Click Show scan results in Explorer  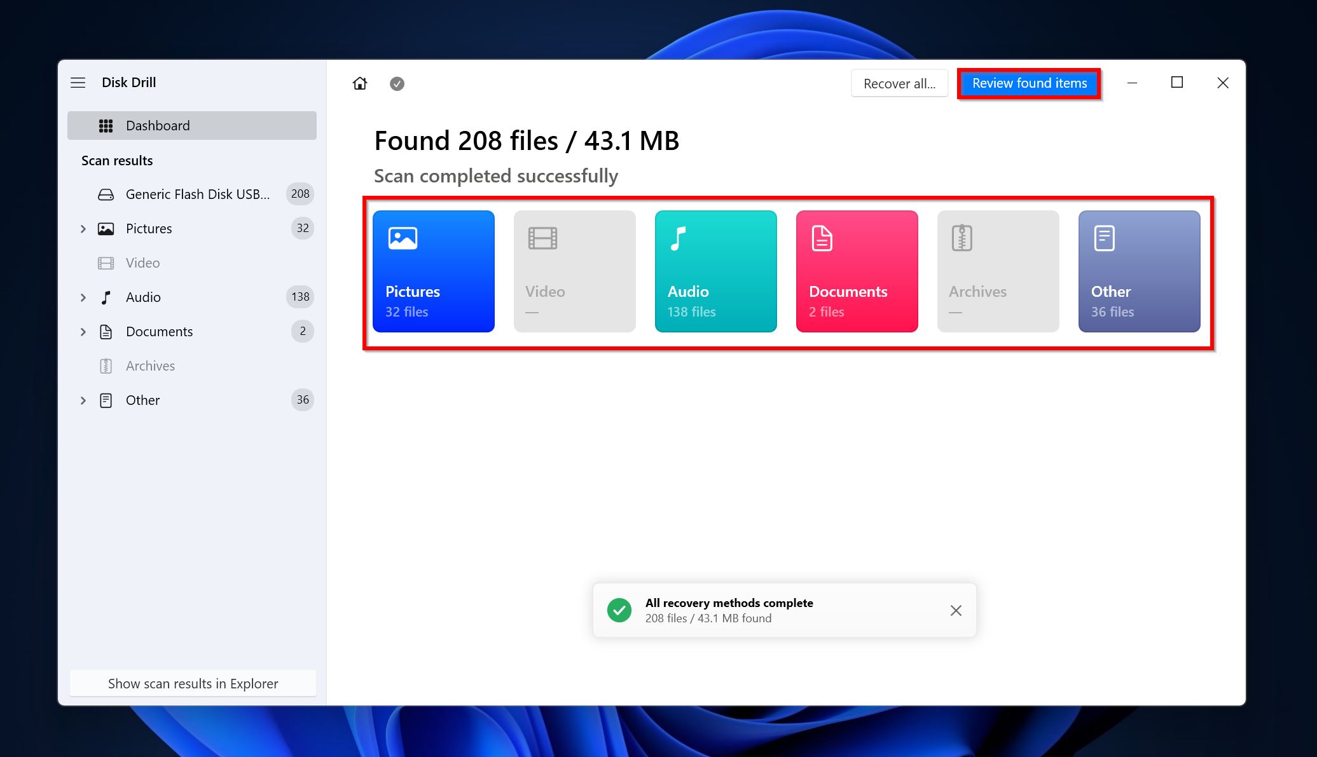coord(193,683)
